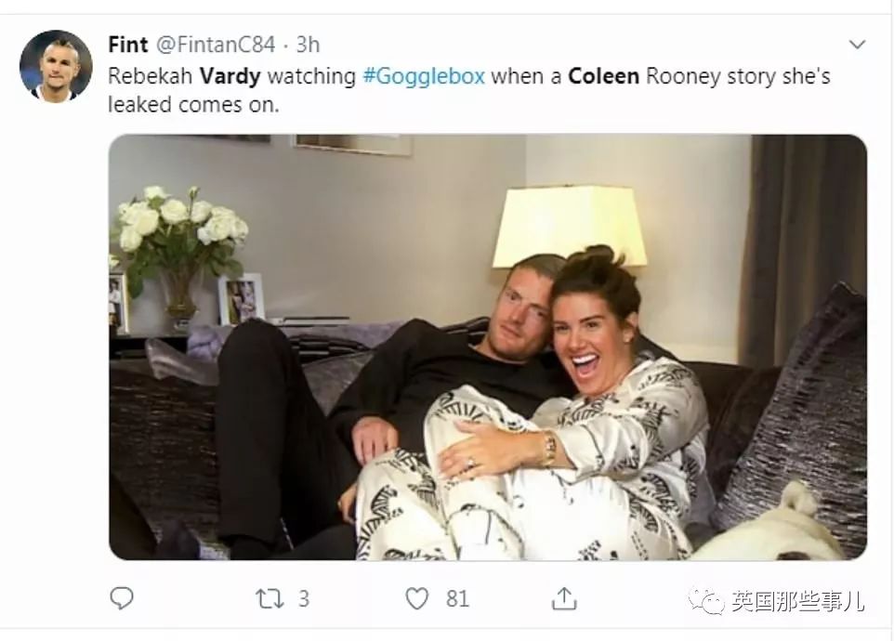Image resolution: width=894 pixels, height=641 pixels.
Task: Open the tweet options chevron in the corner
Action: click(x=857, y=43)
